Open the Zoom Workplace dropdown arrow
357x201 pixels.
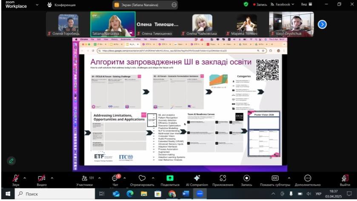point(37,5)
